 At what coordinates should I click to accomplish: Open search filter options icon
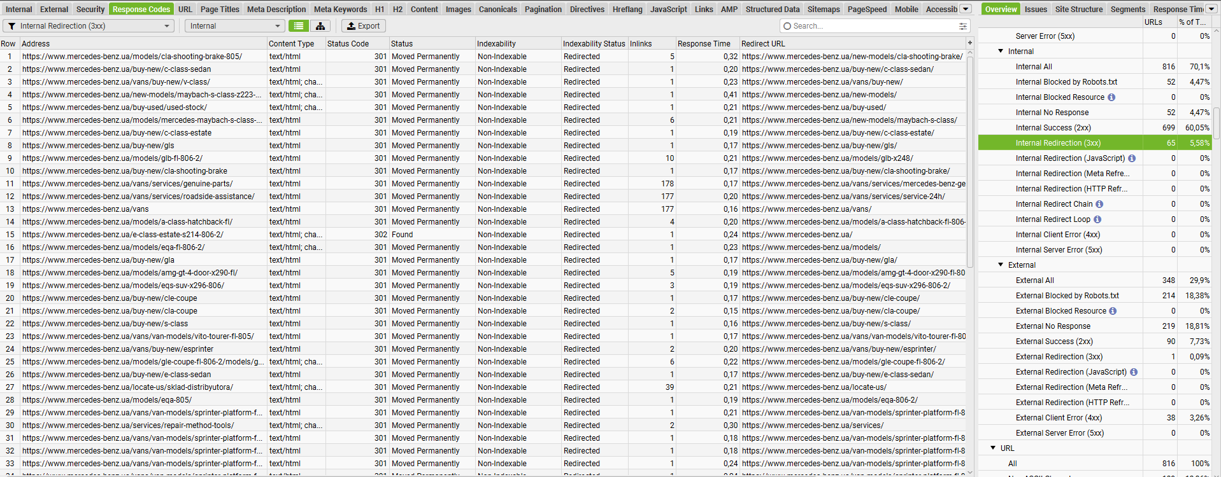[962, 26]
